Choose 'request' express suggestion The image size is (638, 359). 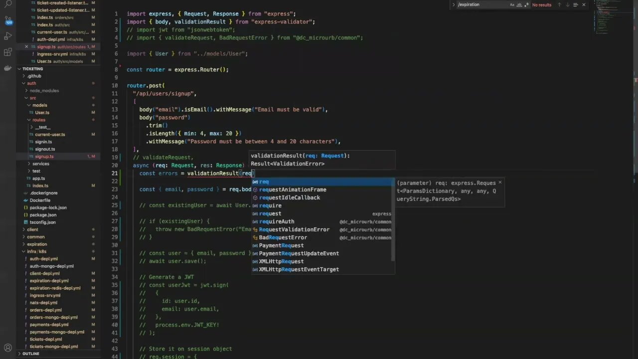[x=322, y=213]
